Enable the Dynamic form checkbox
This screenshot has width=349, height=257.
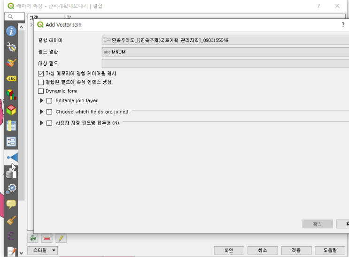coord(41,91)
